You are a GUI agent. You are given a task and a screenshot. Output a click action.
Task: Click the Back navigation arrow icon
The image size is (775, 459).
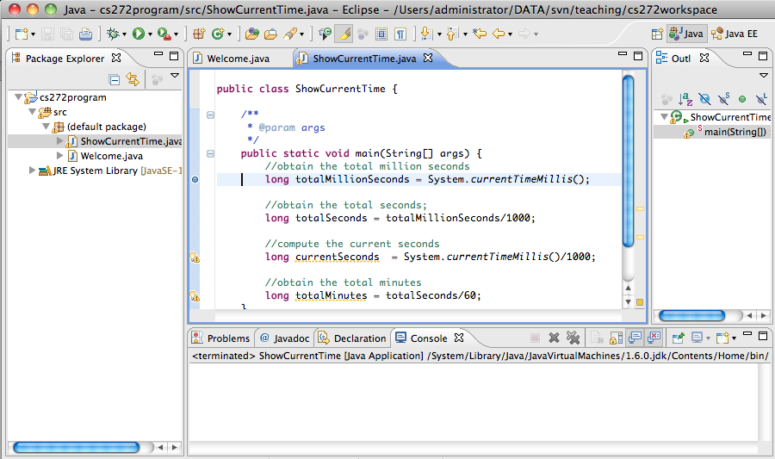tap(499, 34)
